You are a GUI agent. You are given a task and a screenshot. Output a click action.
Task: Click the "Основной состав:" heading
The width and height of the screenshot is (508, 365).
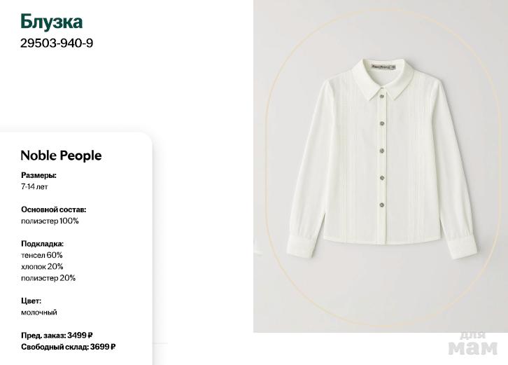pyautogui.click(x=54, y=209)
